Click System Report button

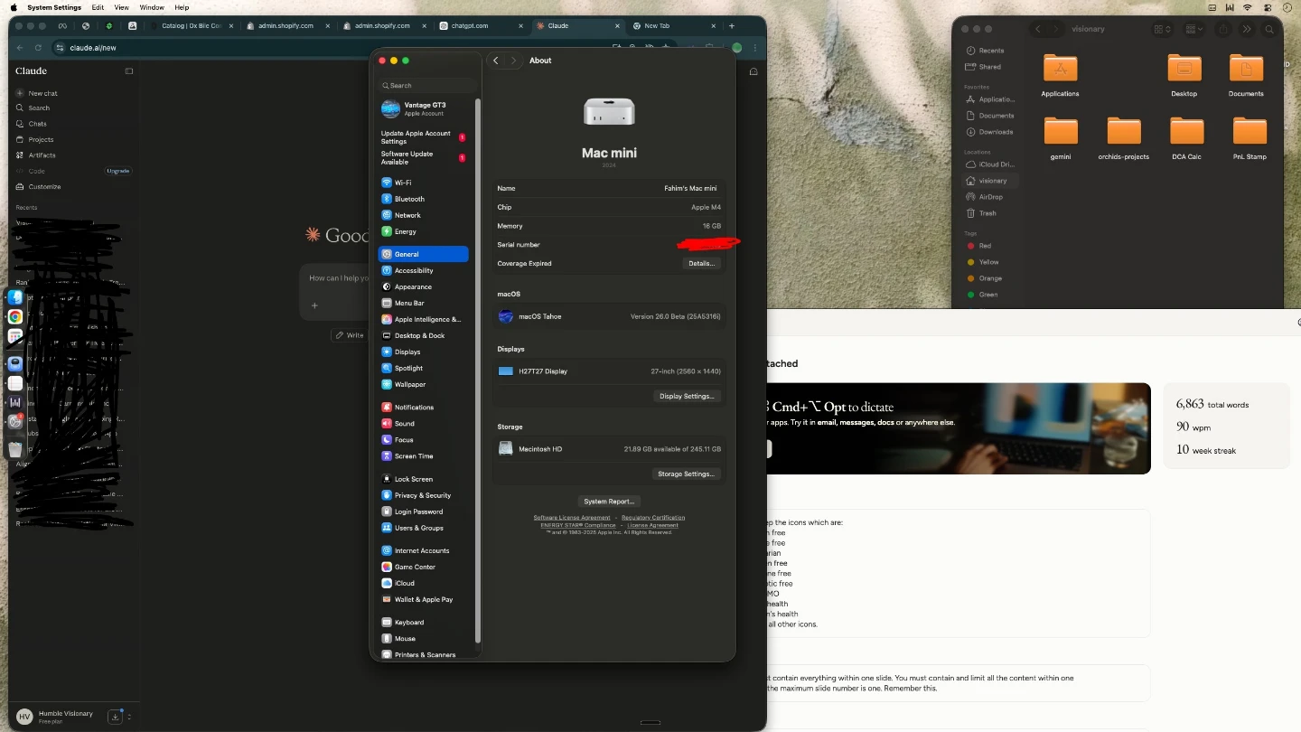click(609, 502)
